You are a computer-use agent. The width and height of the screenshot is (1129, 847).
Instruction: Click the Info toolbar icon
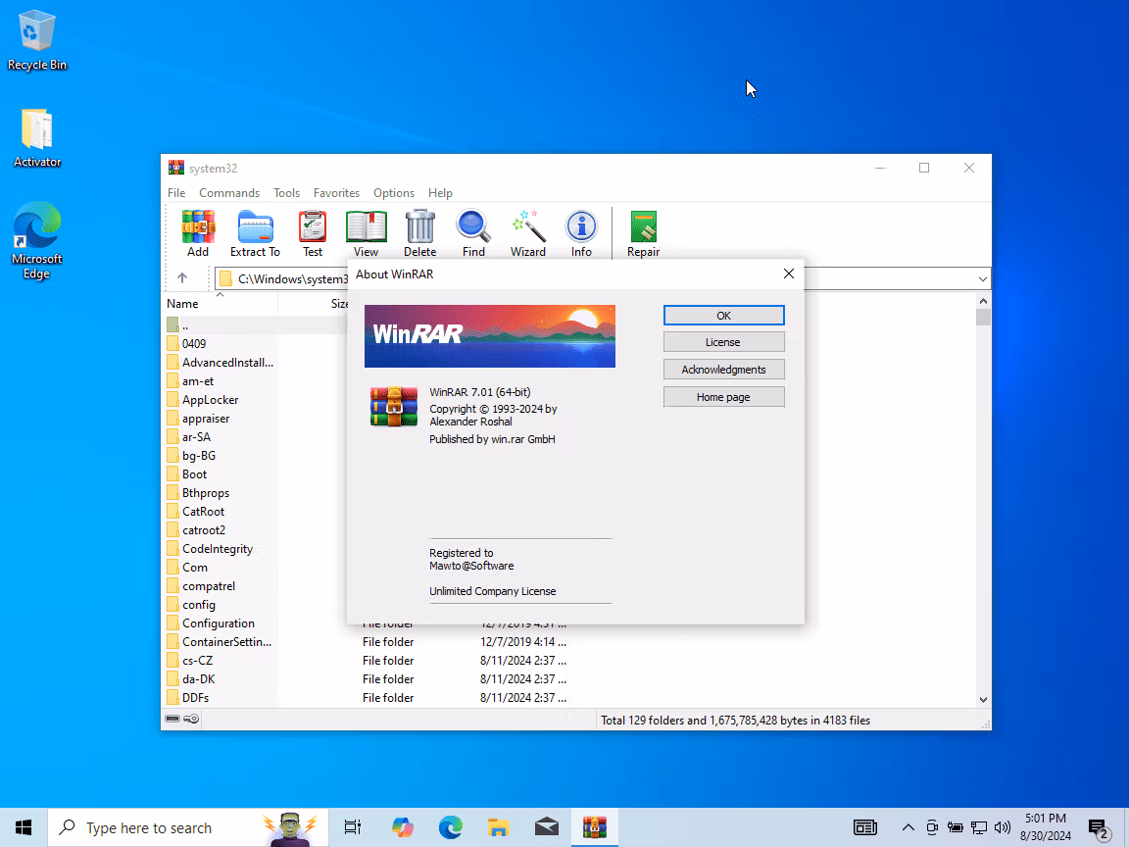(581, 233)
